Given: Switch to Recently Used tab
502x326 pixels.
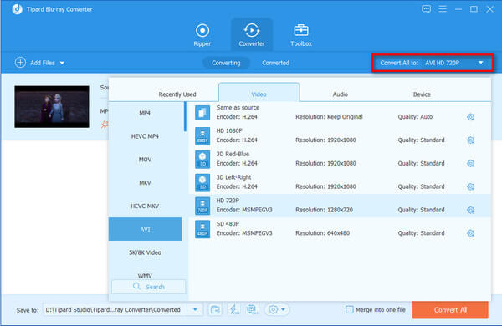Looking at the screenshot, I should [177, 94].
